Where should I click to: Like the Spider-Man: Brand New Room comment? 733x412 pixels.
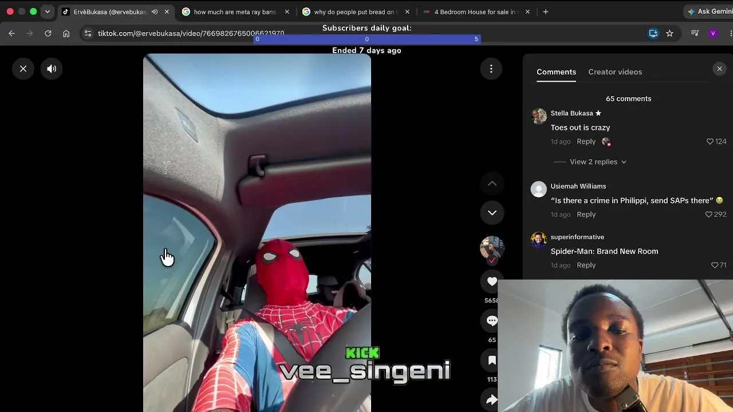715,266
